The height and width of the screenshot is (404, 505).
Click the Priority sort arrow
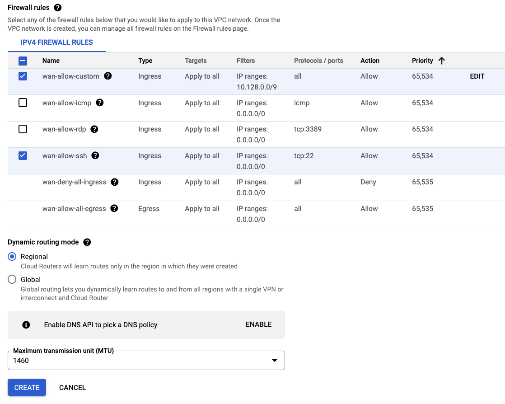(x=441, y=61)
